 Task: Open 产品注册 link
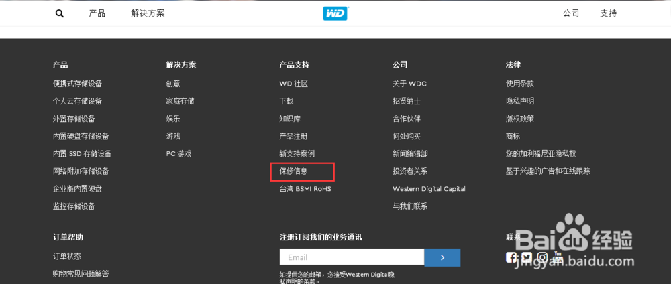click(x=294, y=136)
